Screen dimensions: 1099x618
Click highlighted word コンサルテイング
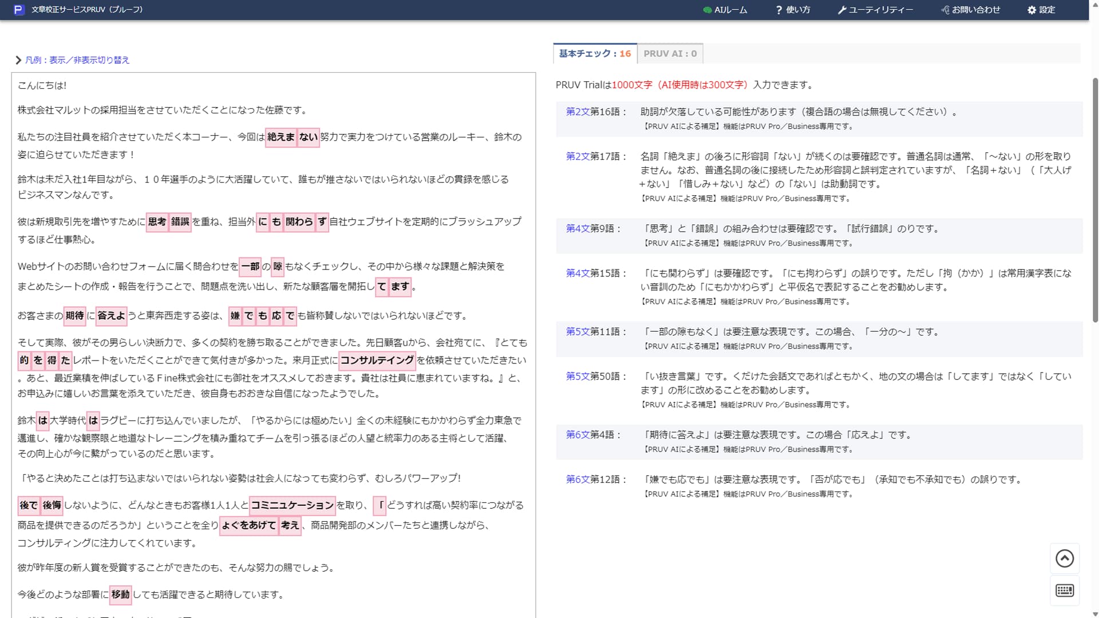(377, 360)
